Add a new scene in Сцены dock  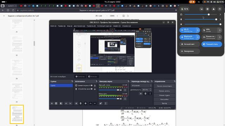[52, 103]
